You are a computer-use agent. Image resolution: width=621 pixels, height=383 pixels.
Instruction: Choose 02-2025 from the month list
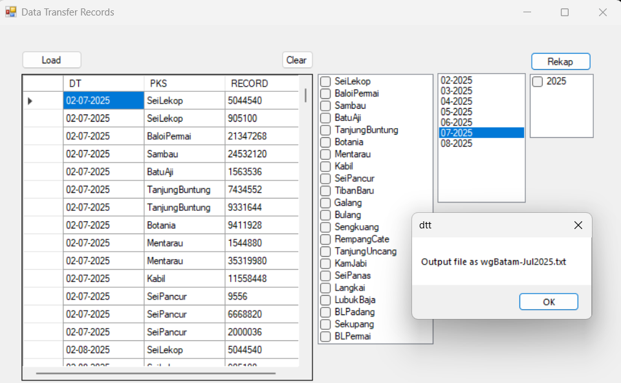(x=457, y=80)
